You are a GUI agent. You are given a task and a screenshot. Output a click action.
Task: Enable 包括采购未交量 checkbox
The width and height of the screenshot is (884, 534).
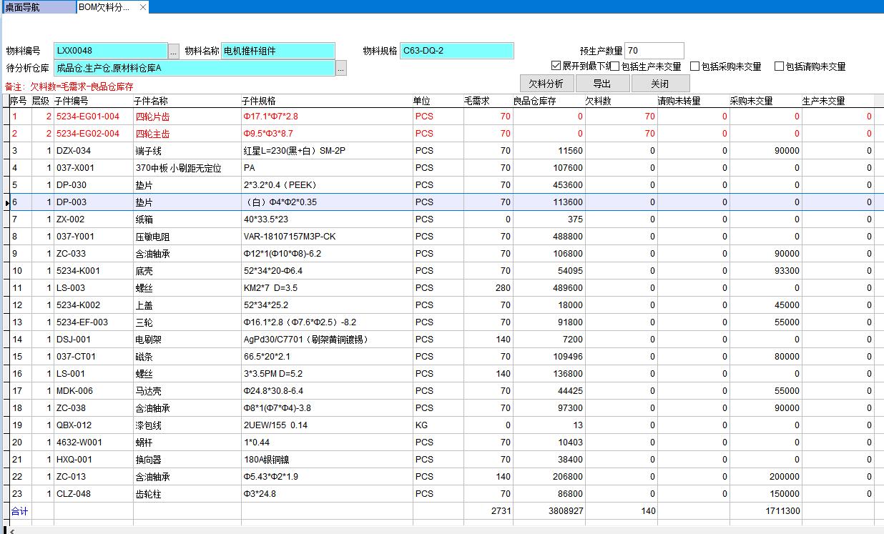click(694, 66)
